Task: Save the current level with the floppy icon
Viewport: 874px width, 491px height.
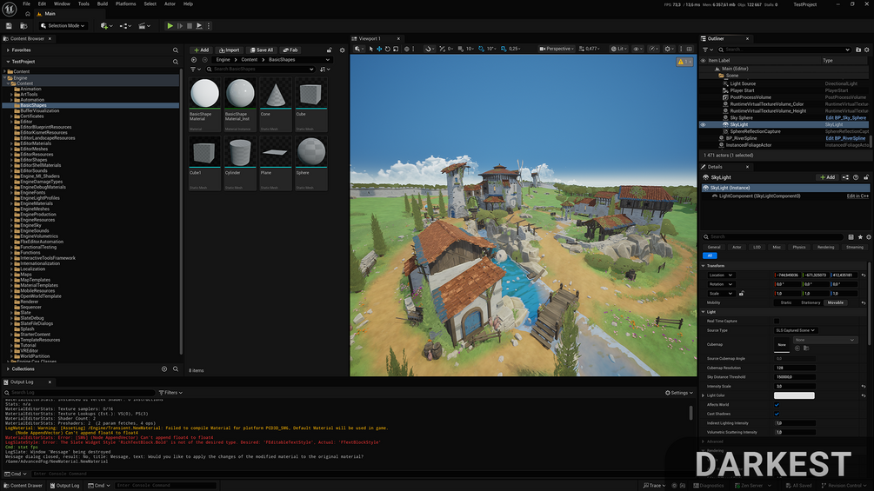Action: click(x=9, y=25)
